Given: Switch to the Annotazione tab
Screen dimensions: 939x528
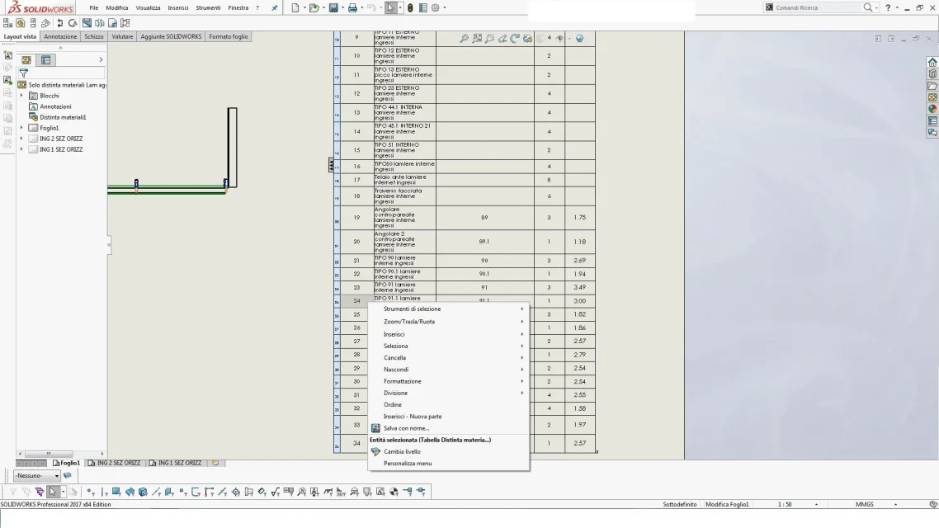Looking at the screenshot, I should point(60,36).
